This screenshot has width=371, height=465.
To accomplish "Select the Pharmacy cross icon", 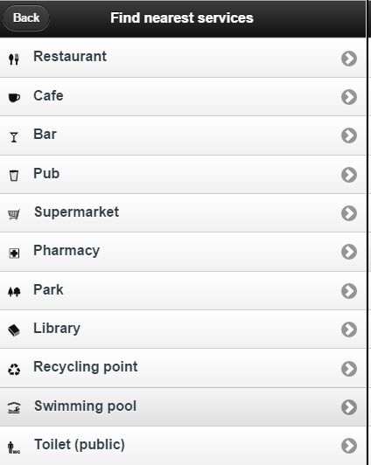I will click(14, 253).
